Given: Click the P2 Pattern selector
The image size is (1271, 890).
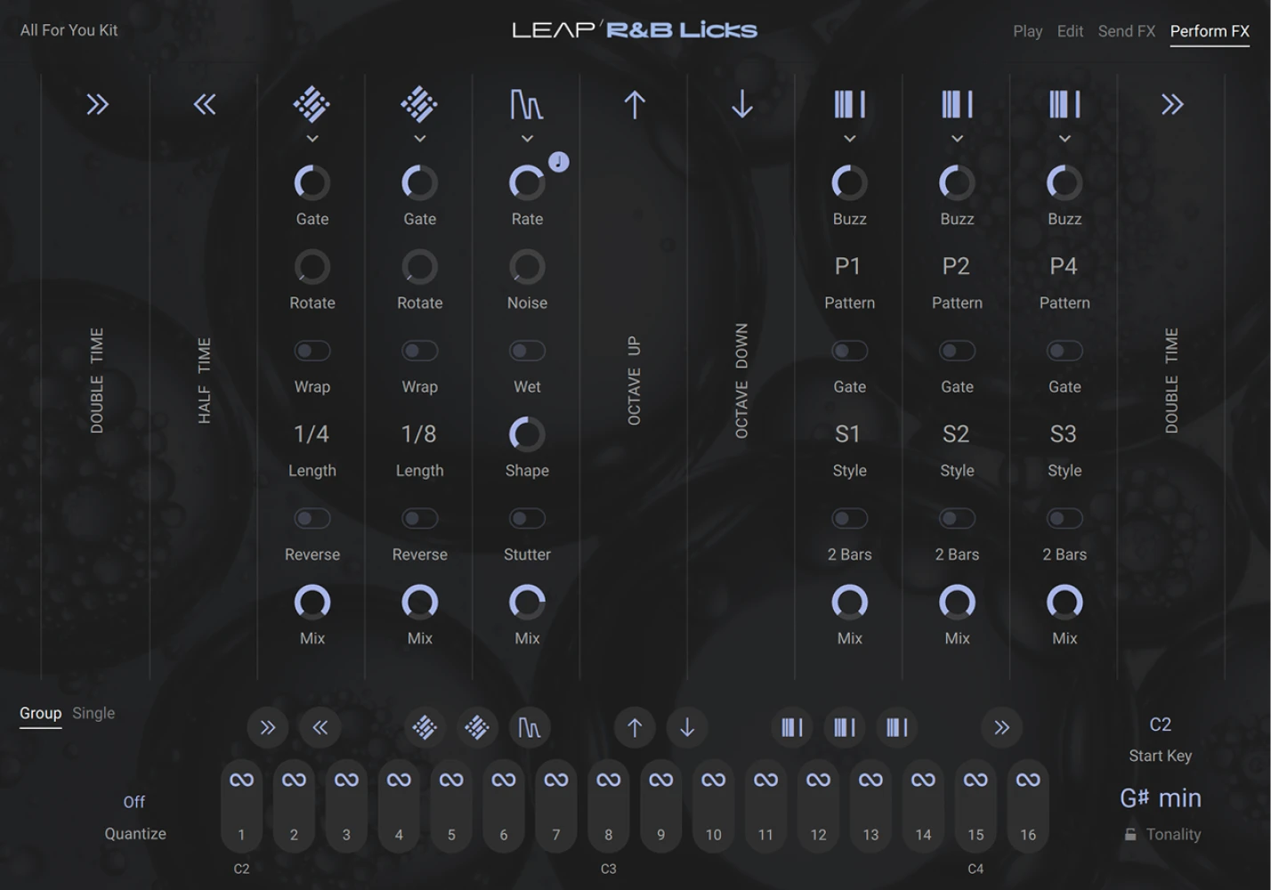Looking at the screenshot, I should pyautogui.click(x=957, y=265).
